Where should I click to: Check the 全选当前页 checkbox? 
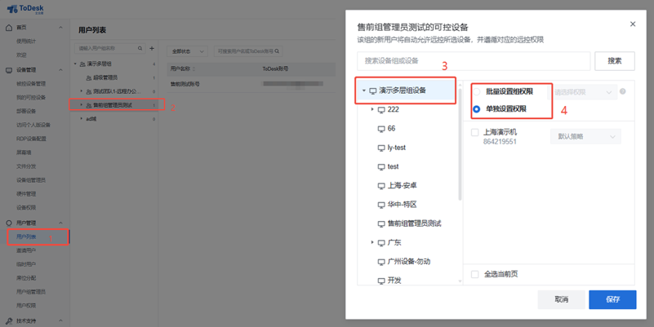(x=474, y=274)
